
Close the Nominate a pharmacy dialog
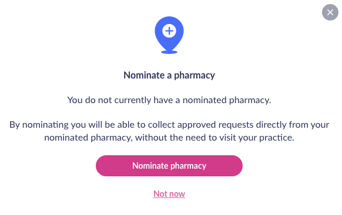click(x=330, y=12)
